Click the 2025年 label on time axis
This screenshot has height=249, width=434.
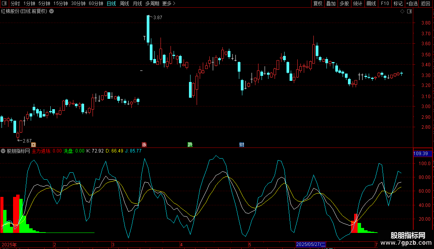[9, 244]
